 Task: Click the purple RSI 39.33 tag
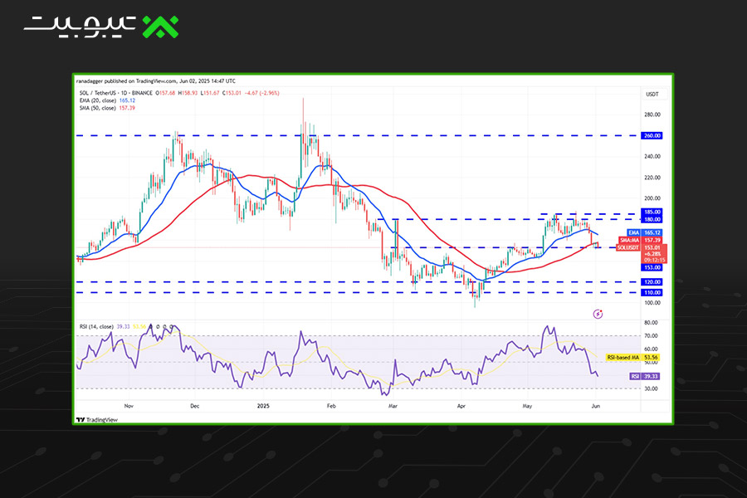tap(645, 377)
